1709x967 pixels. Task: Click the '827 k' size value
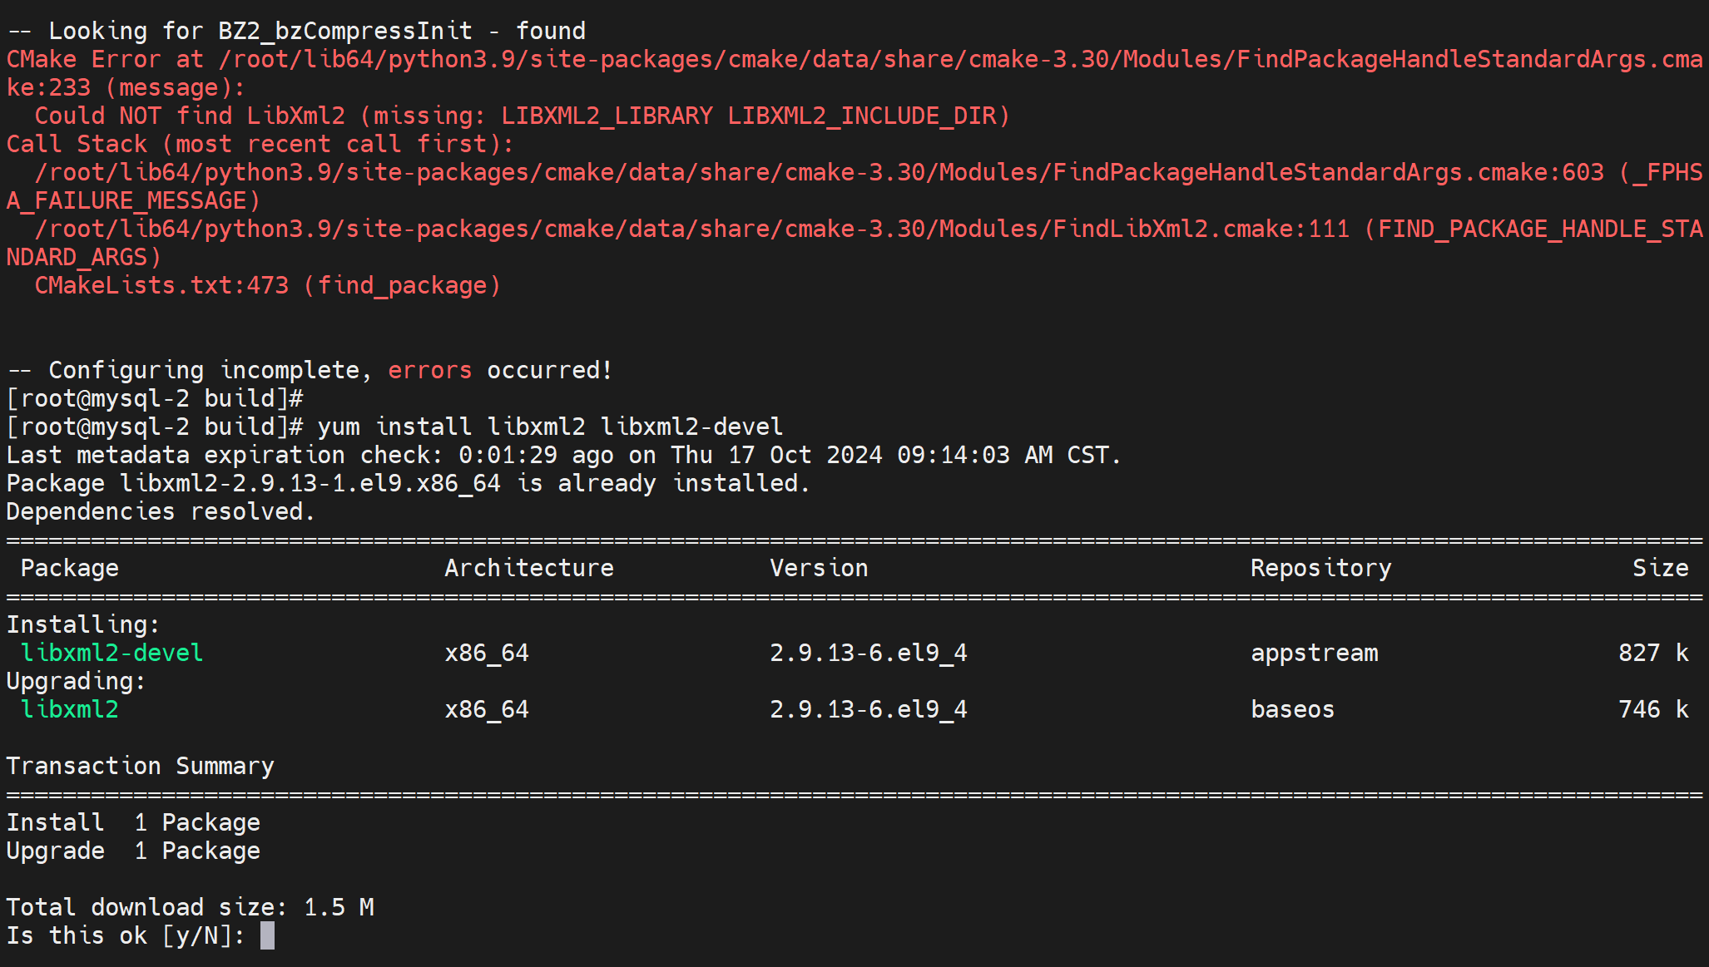click(1653, 653)
